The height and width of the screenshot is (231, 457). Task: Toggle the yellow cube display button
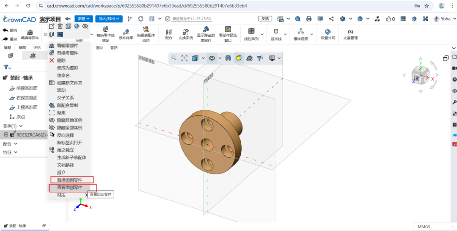point(239,58)
